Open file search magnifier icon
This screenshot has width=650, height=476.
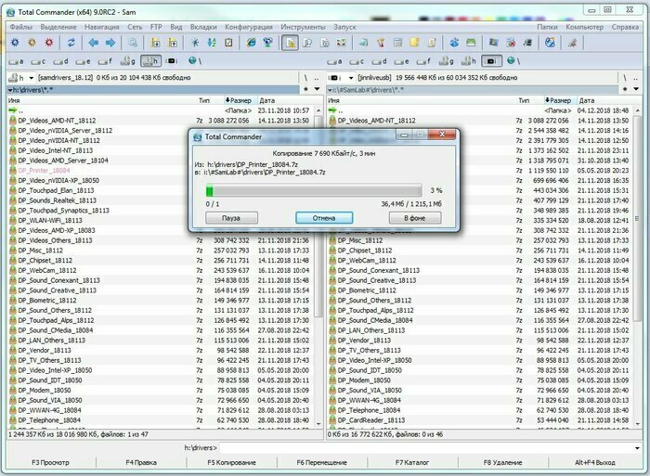pos(133,43)
